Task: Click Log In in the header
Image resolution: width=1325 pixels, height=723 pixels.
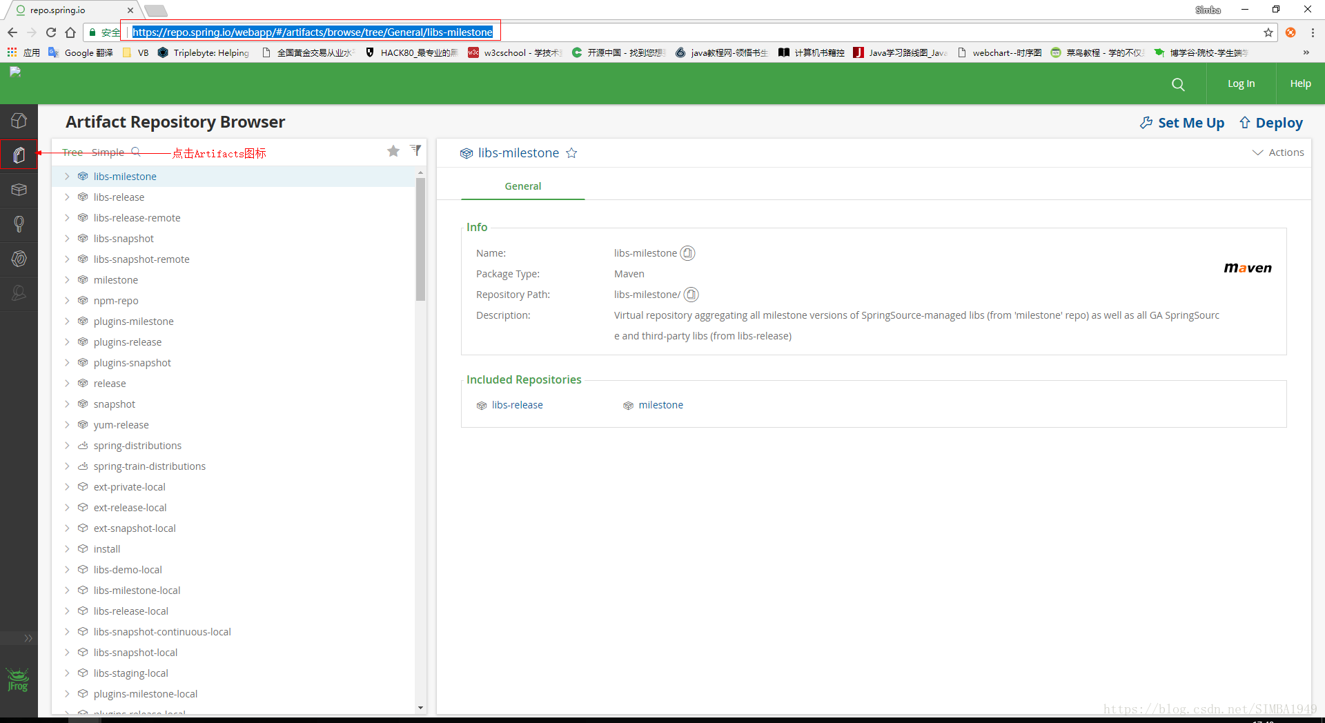Action: pyautogui.click(x=1241, y=83)
